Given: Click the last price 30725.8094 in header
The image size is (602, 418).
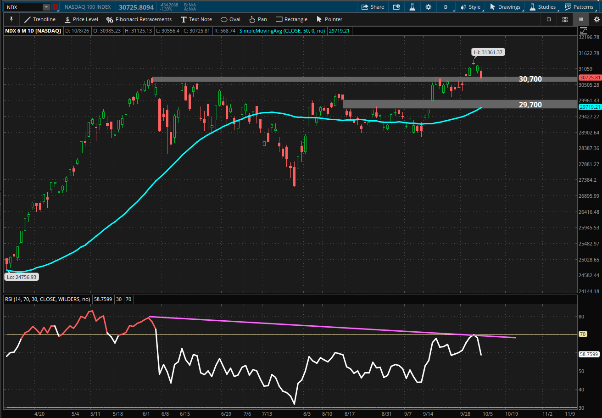Looking at the screenshot, I should pyautogui.click(x=136, y=7).
